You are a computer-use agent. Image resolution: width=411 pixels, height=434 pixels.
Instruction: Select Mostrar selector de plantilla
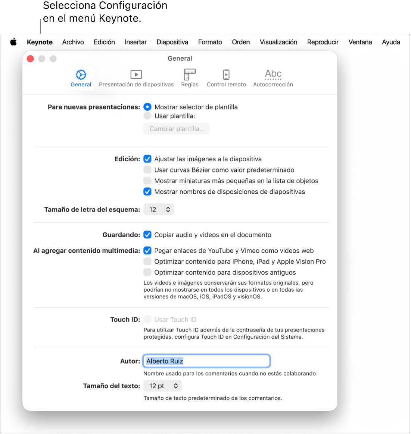click(x=147, y=107)
